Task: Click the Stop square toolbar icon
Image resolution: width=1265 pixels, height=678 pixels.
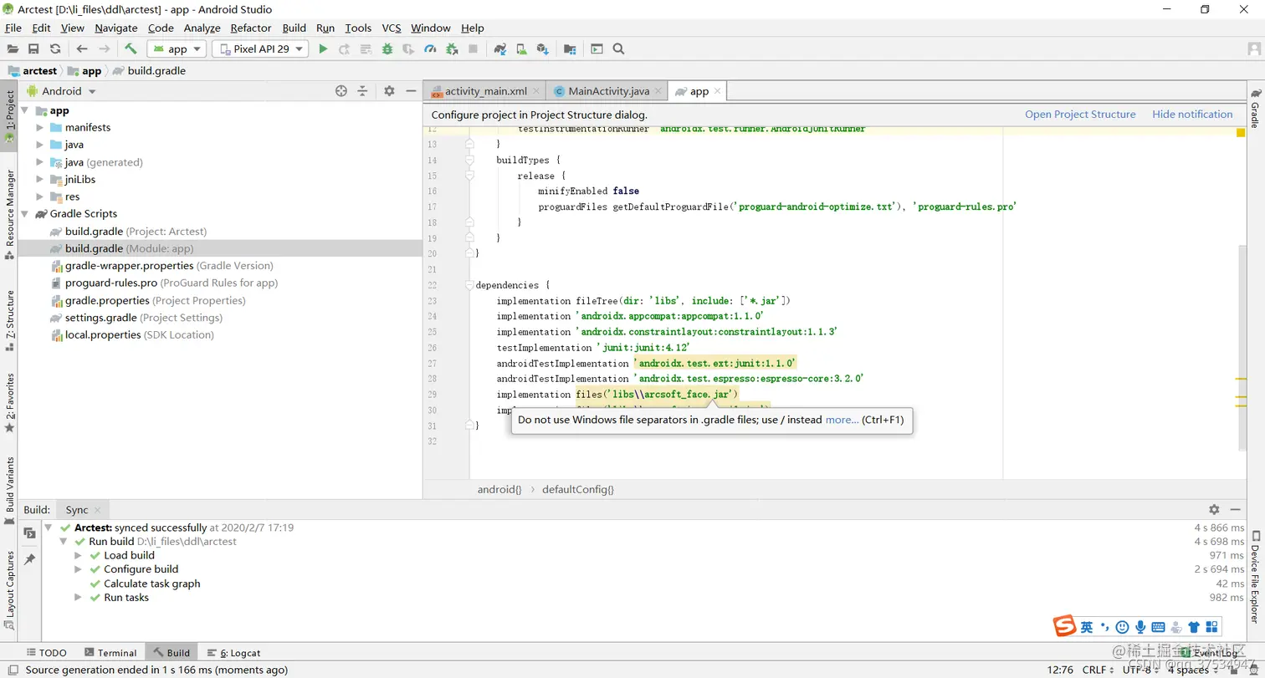Action: (x=473, y=49)
